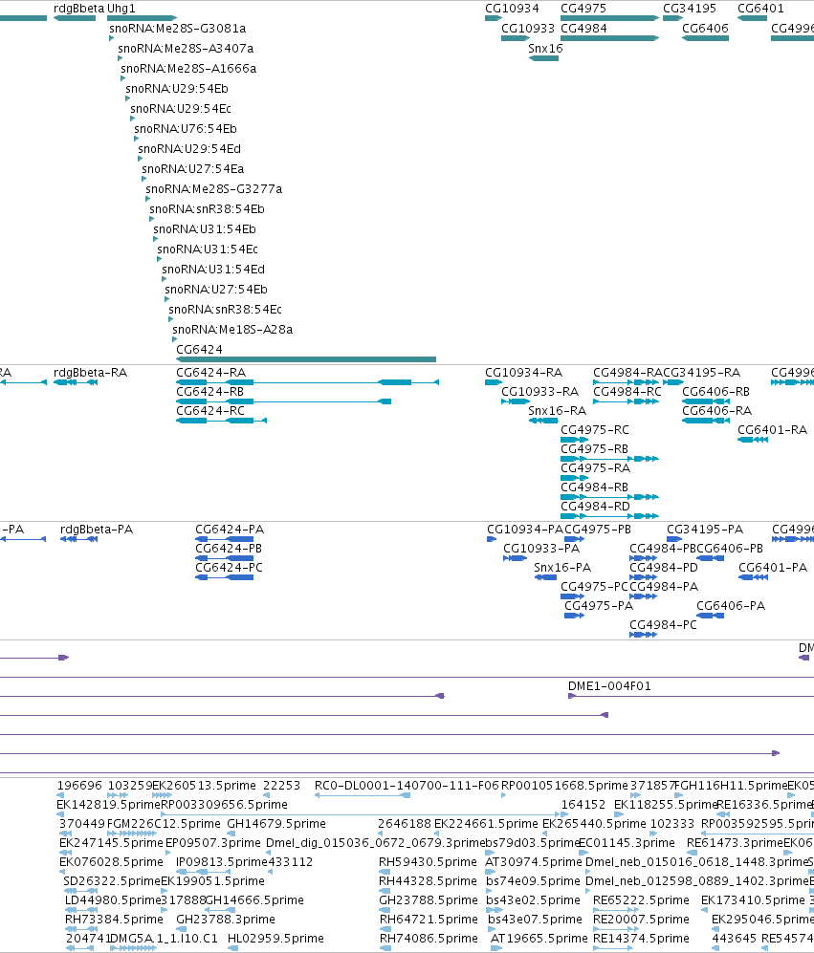Select protein CG6424-PB

click(x=225, y=558)
